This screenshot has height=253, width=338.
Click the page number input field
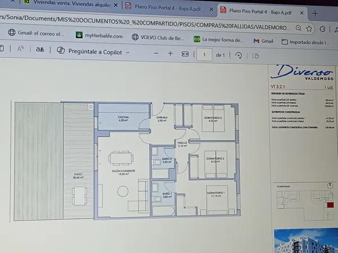click(202, 55)
